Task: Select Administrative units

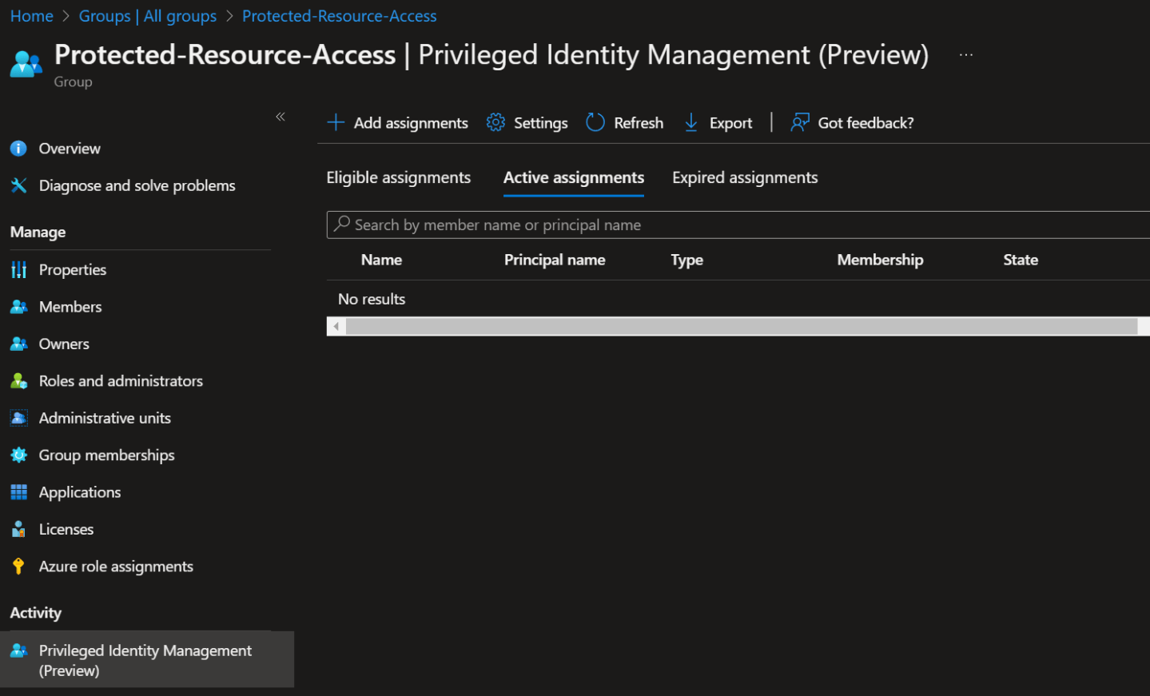Action: click(x=105, y=417)
